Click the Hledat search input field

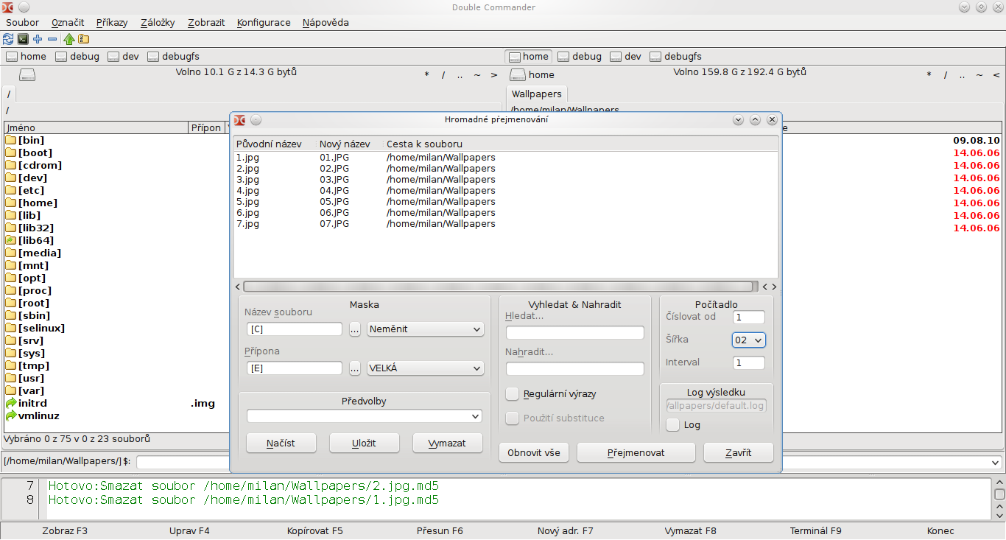[574, 333]
